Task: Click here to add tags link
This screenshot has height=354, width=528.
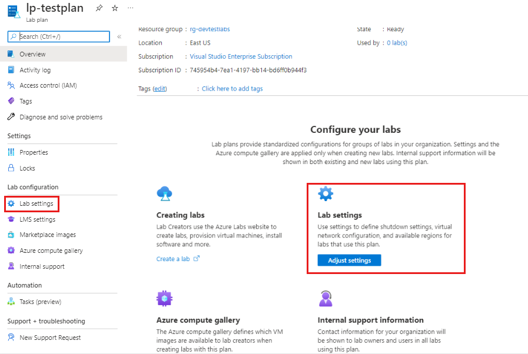Action: [x=232, y=88]
